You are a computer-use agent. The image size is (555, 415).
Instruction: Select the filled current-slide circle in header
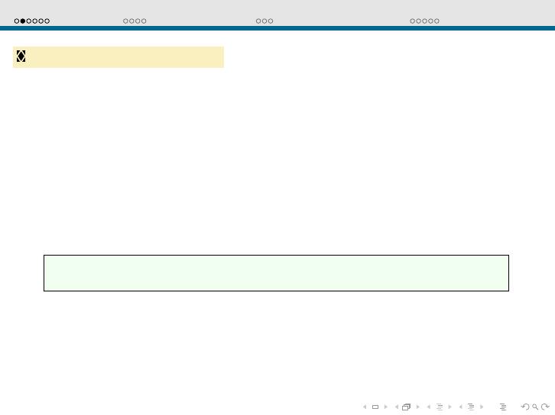(x=23, y=21)
